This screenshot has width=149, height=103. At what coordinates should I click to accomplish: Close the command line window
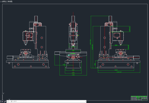[x=2, y=102]
